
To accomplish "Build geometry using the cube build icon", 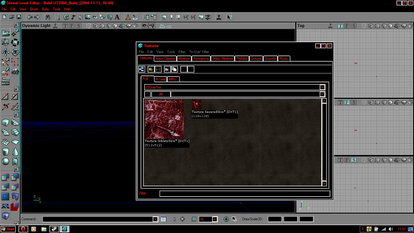I will [164, 17].
